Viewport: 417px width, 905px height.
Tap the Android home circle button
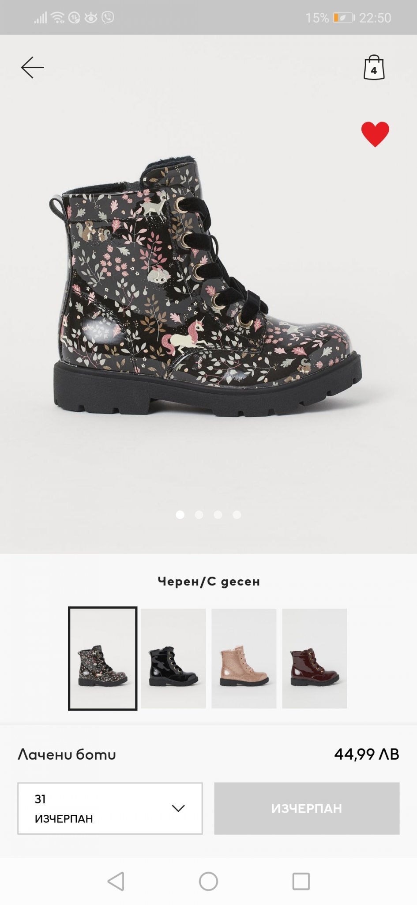tap(208, 881)
